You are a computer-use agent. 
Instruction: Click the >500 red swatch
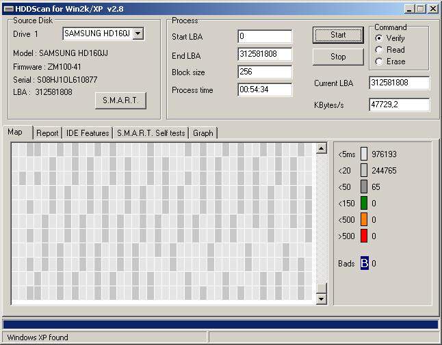coord(364,236)
